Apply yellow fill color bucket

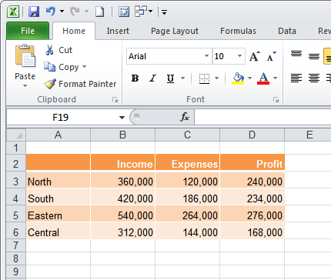click(x=238, y=78)
